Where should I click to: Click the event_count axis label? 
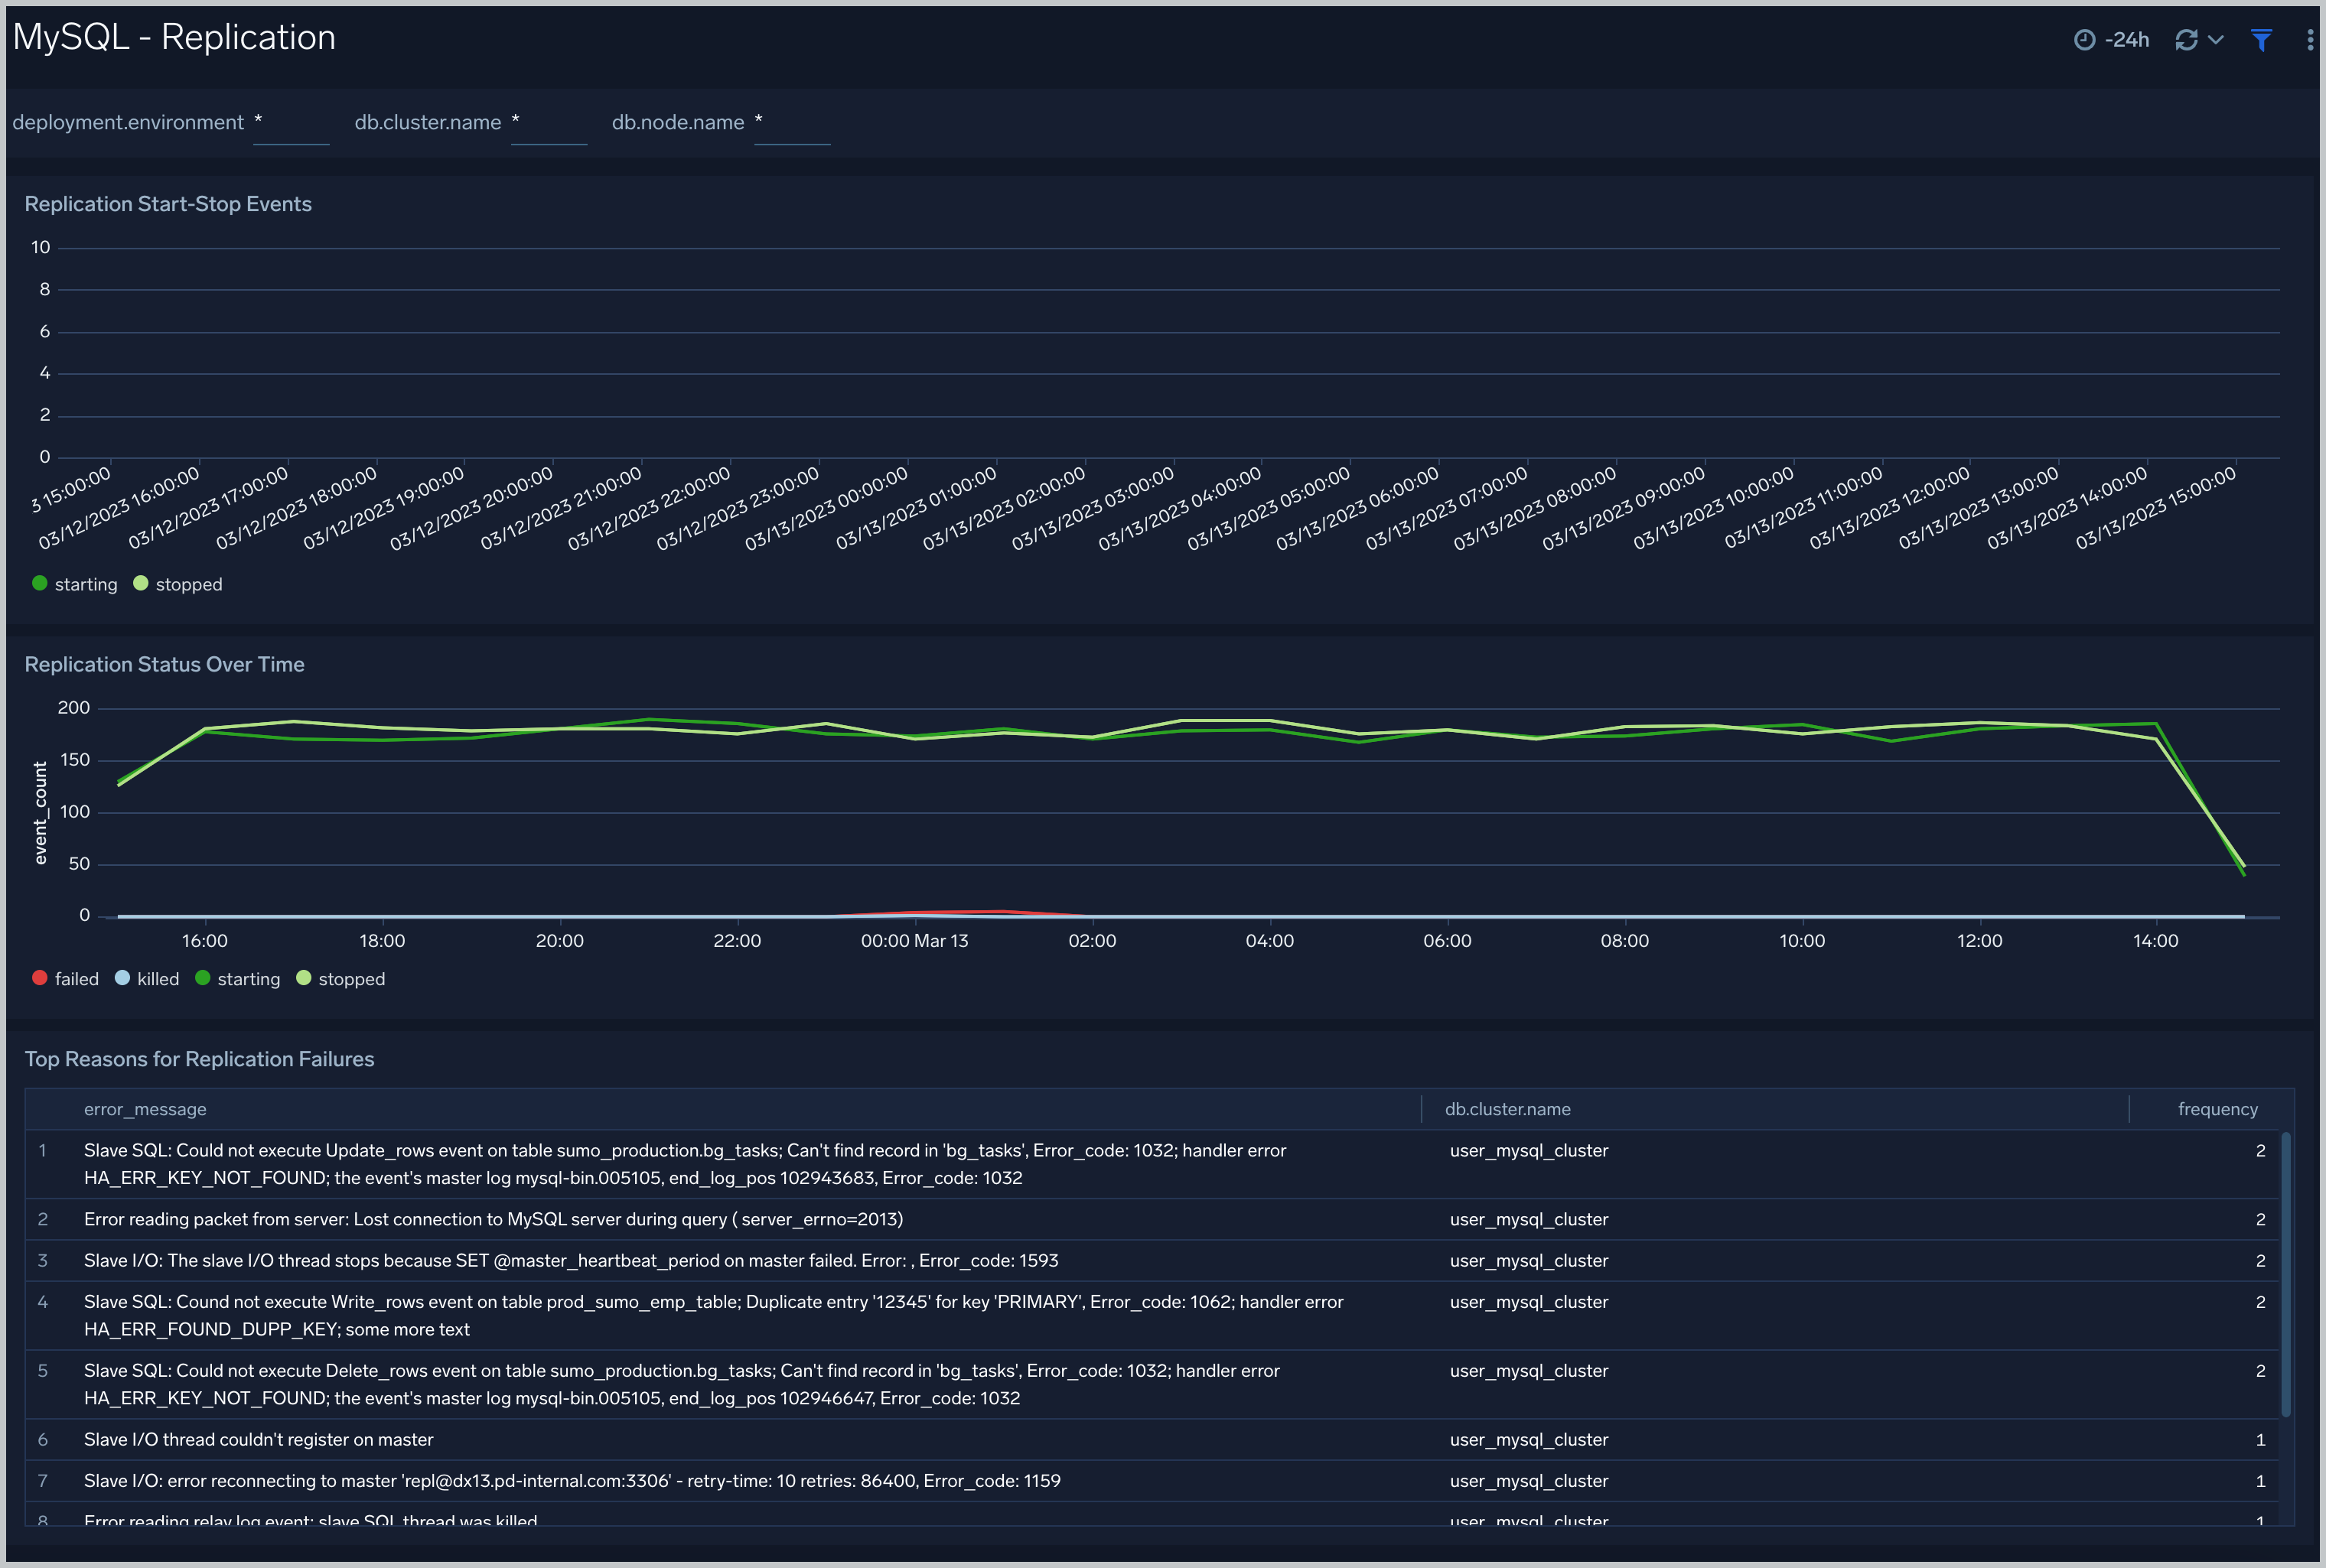point(40,812)
